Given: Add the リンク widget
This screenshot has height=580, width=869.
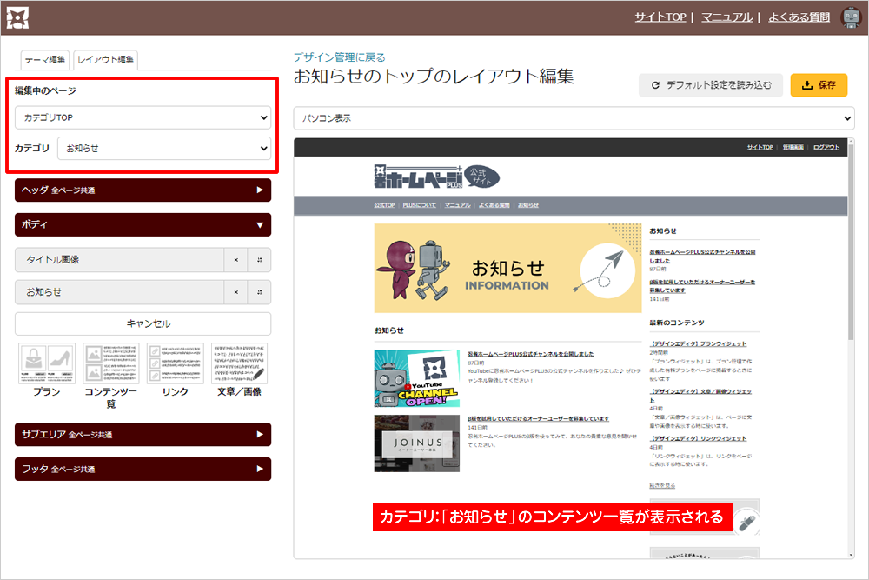Looking at the screenshot, I should click(175, 363).
